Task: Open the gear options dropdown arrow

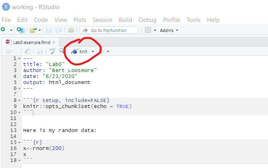Action: click(x=108, y=51)
